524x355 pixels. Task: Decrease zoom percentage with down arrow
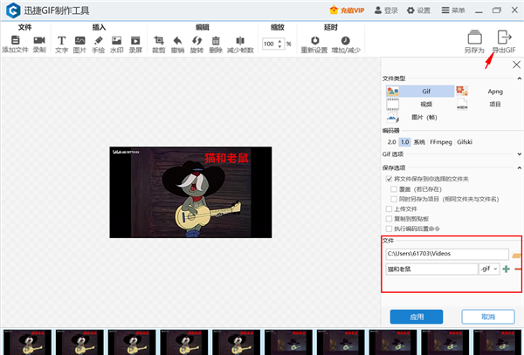pos(280,46)
